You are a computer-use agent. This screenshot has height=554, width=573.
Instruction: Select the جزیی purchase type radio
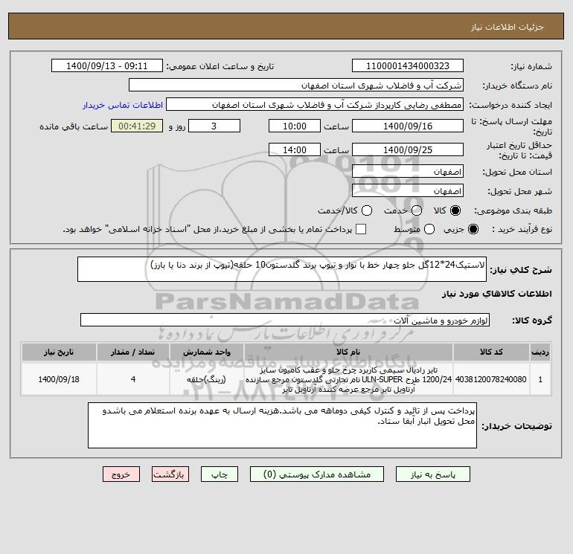[473, 229]
